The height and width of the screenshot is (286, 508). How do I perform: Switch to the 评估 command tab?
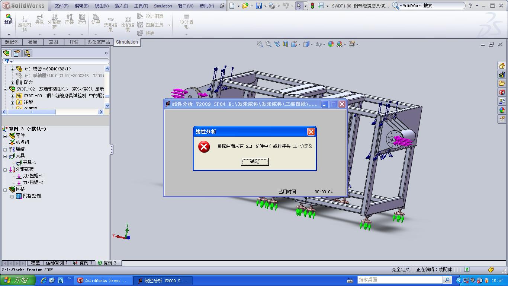pos(74,42)
